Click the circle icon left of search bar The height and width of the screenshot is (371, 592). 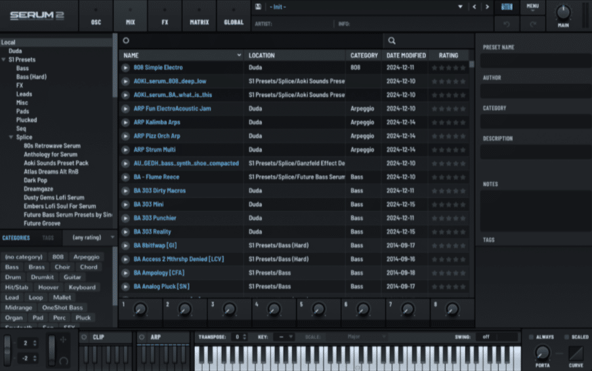(126, 41)
